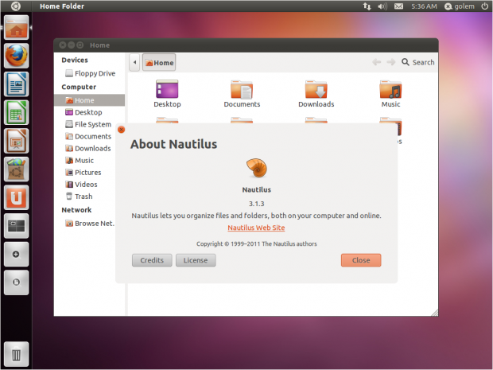Open the golem user menu
493x370 pixels.
460,6
